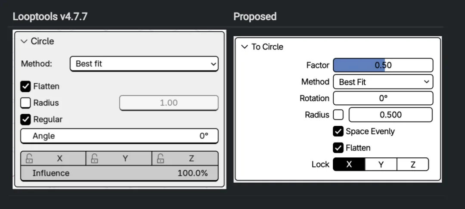The height and width of the screenshot is (209, 465).
Task: Toggle the Space Evenly checkbox
Action: 338,131
